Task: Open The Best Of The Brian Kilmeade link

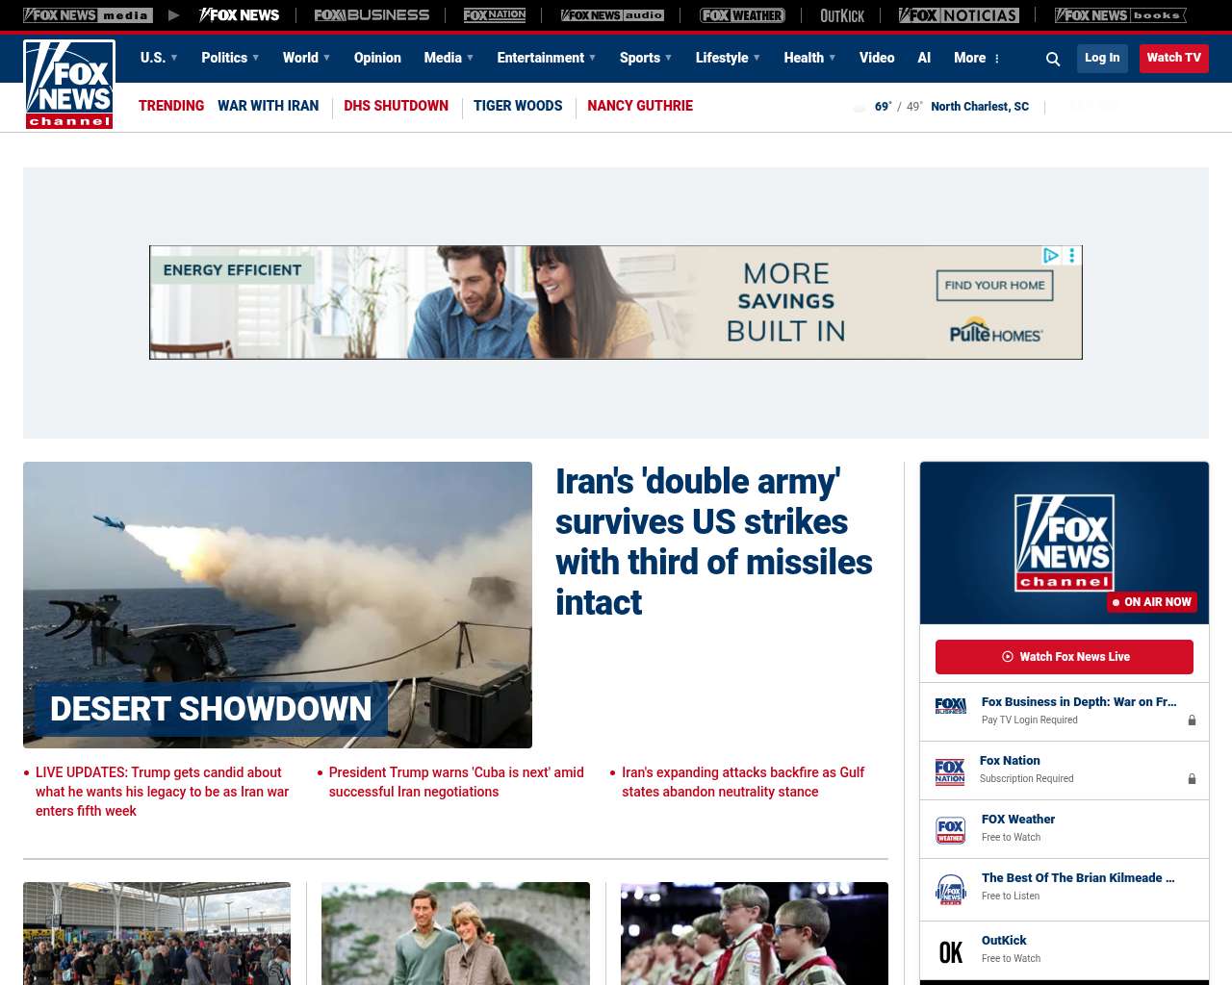Action: pyautogui.click(x=1078, y=878)
